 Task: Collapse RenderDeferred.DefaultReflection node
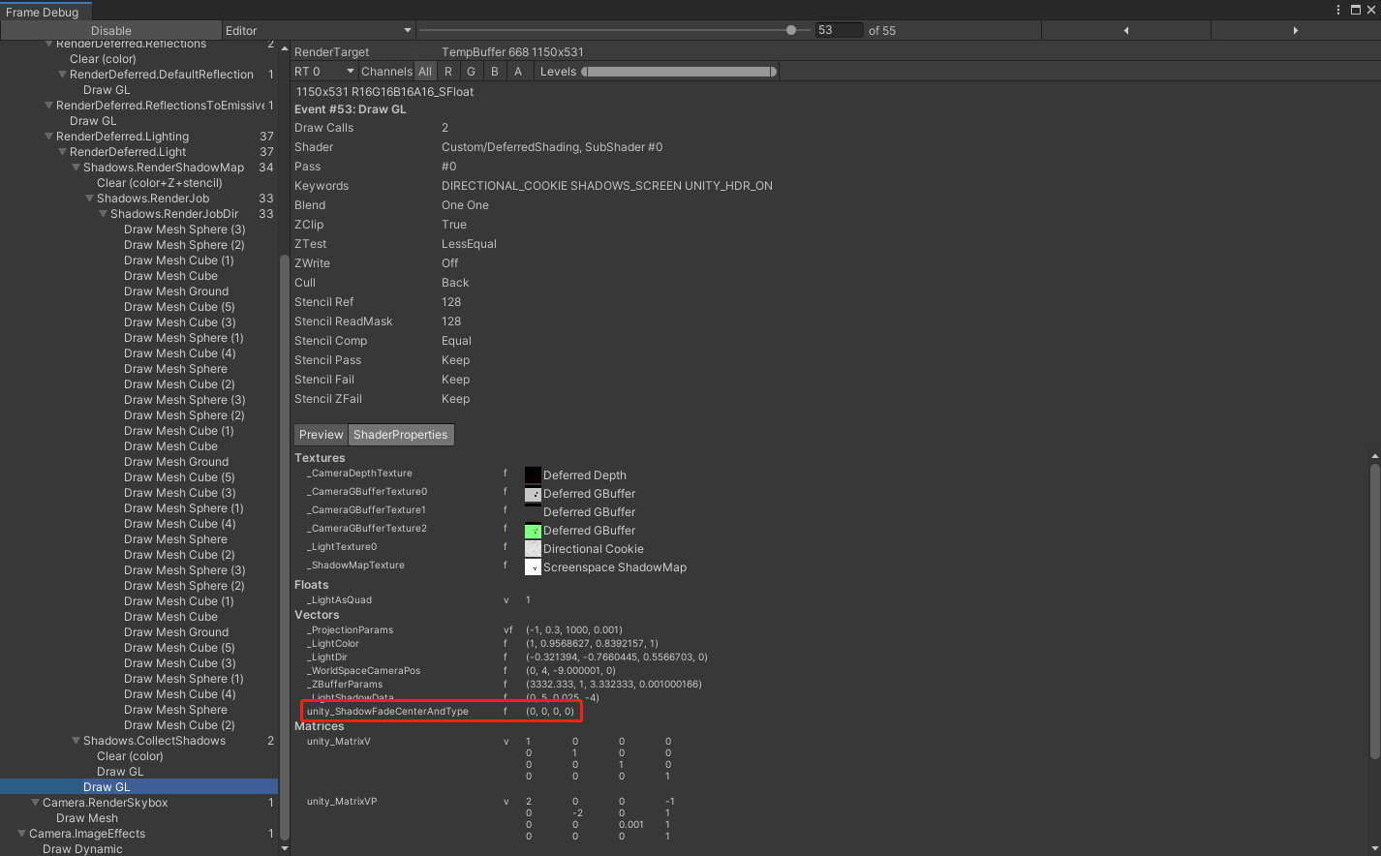(x=62, y=75)
